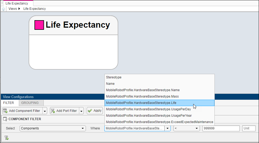Open the Add Port Filter dropdown arrow
The width and height of the screenshot is (259, 143).
[x=81, y=111]
